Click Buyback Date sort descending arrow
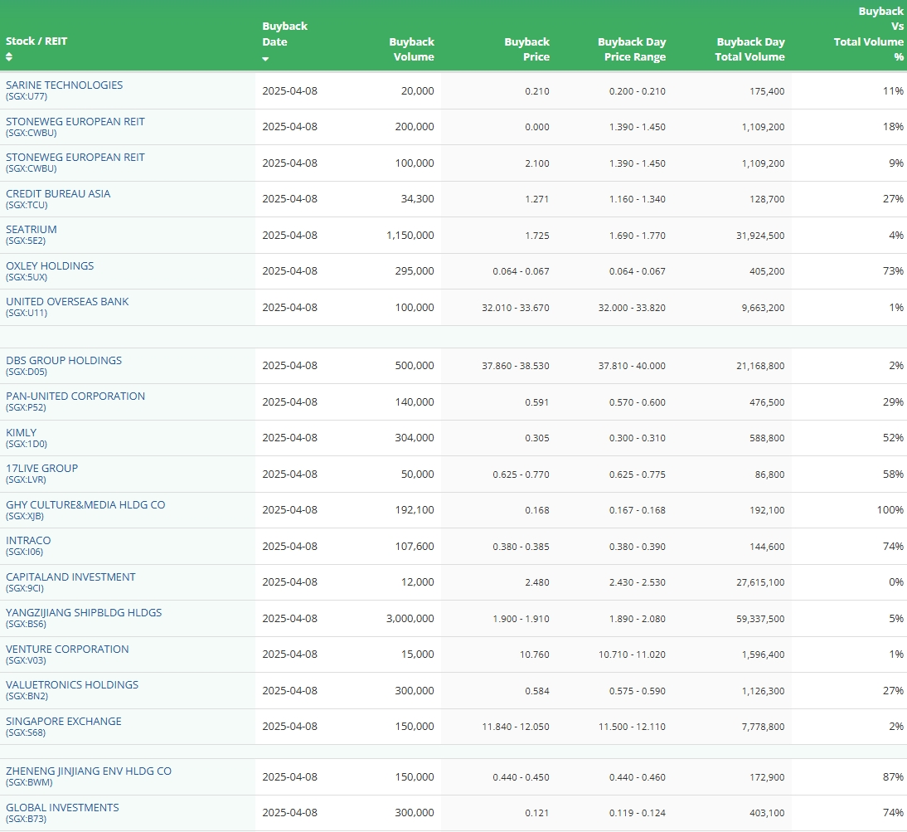 coord(265,59)
